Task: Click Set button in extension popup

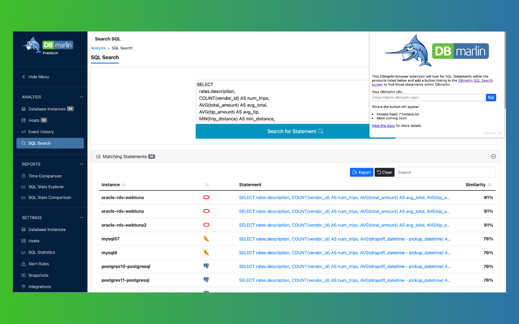Action: pyautogui.click(x=491, y=98)
